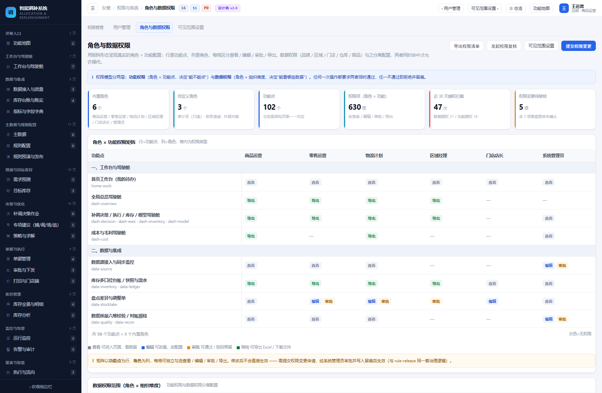This screenshot has width=602, height=393.
Task: Click 可见范围设置 button next to 发起权限复核
Action: click(541, 46)
